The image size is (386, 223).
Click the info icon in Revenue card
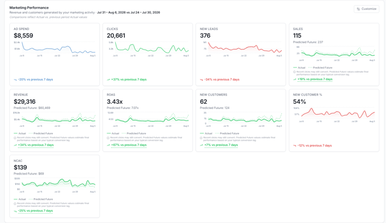click(15, 138)
